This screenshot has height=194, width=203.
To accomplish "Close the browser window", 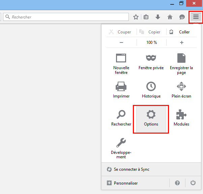I will click(x=194, y=3).
